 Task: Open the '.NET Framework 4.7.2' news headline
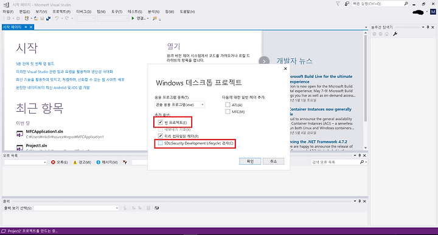pyautogui.click(x=318, y=141)
